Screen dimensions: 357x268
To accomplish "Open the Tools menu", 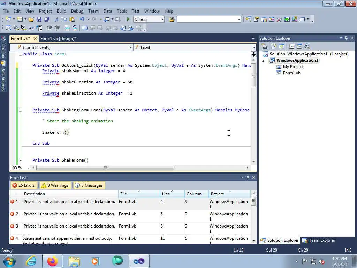I will [x=122, y=11].
